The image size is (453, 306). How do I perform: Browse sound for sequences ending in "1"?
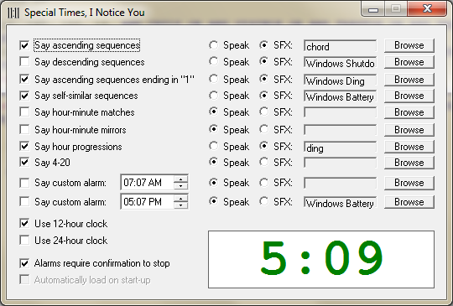409,80
